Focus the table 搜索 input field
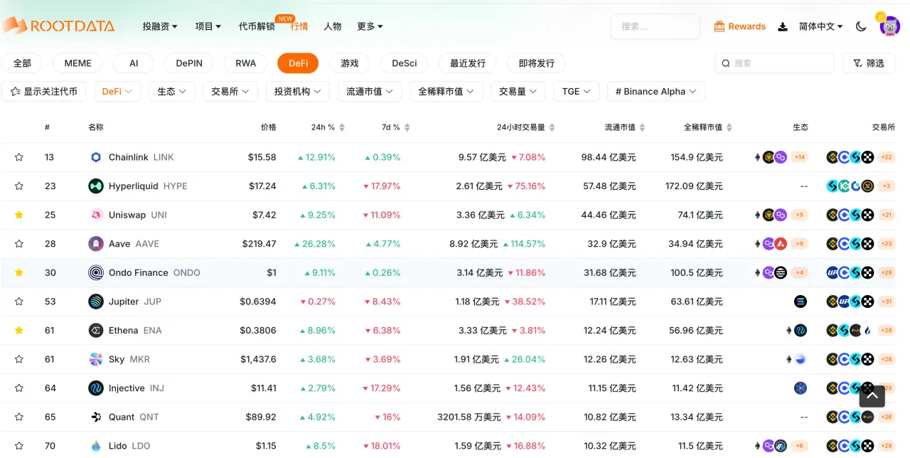 click(x=774, y=63)
